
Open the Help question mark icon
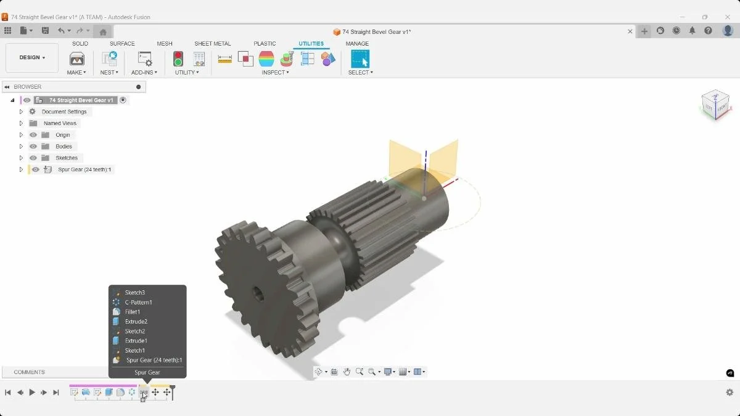(x=709, y=31)
